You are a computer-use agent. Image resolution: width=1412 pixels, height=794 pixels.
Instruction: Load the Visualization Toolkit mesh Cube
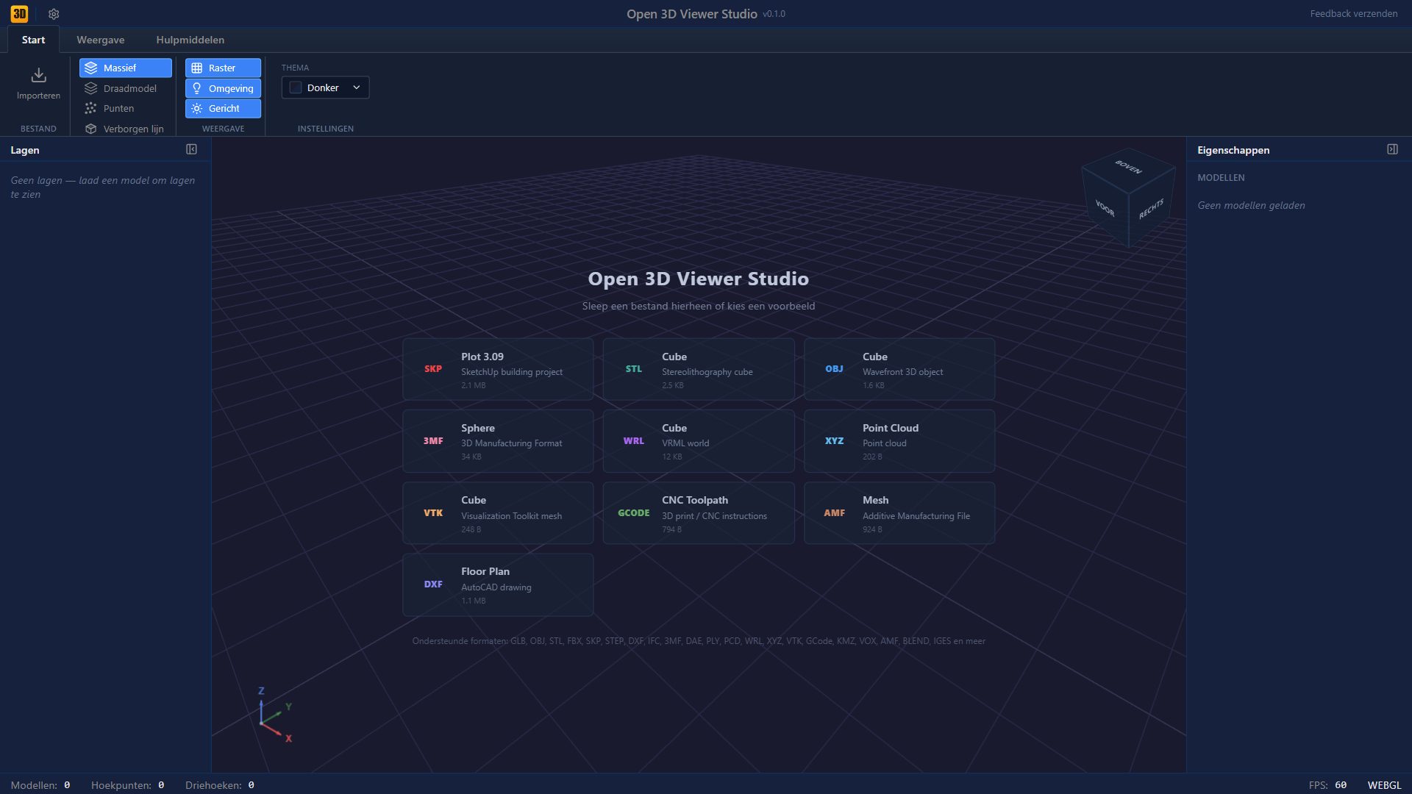point(498,513)
